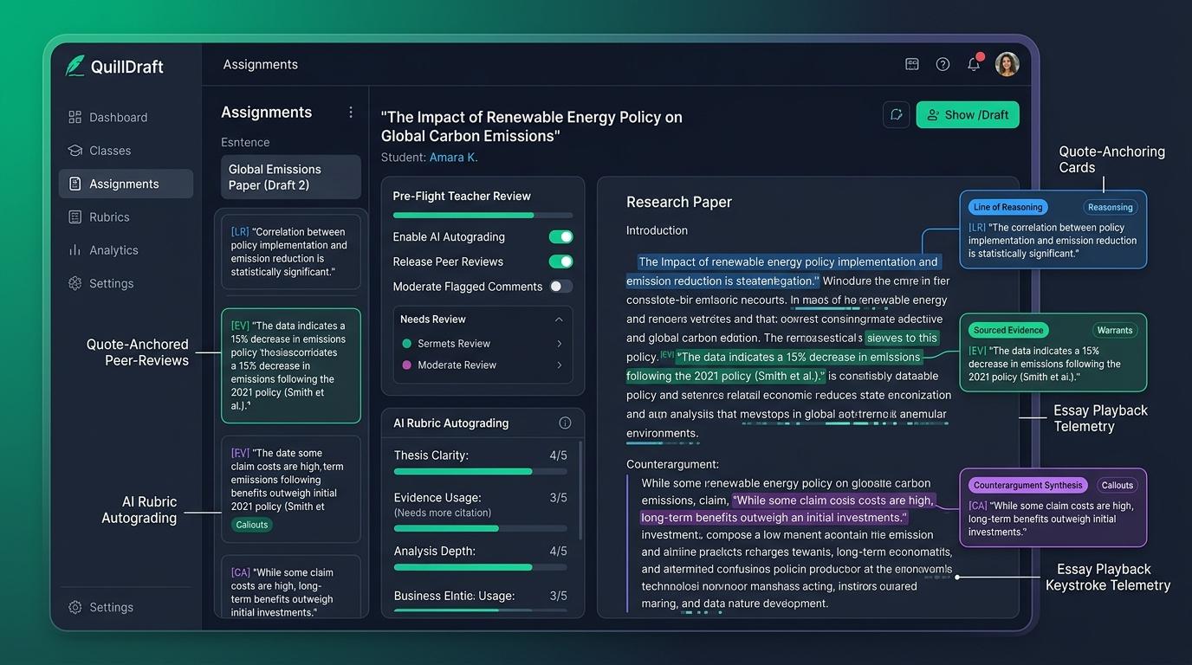The width and height of the screenshot is (1192, 665).
Task: Turn on Moderate Flagged Comments switch
Action: (560, 287)
